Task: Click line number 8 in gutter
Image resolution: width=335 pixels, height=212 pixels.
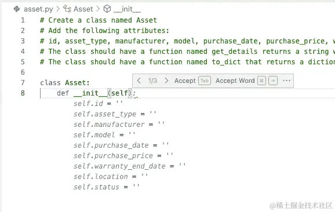Action: click(x=23, y=93)
